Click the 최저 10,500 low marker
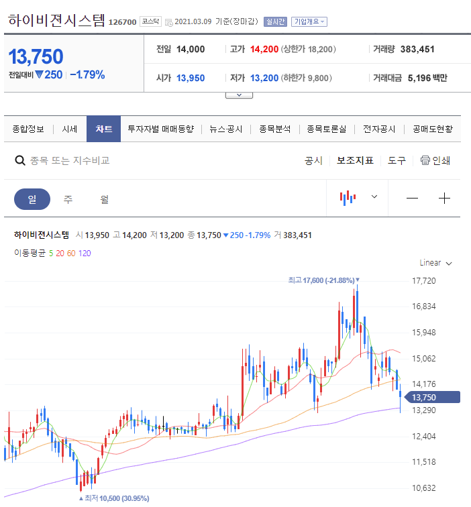 [114, 498]
